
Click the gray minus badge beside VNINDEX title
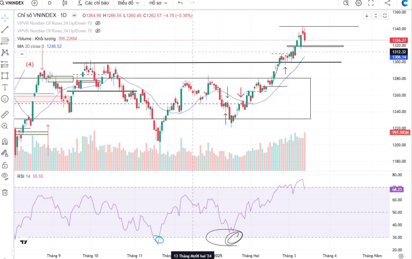74,15
